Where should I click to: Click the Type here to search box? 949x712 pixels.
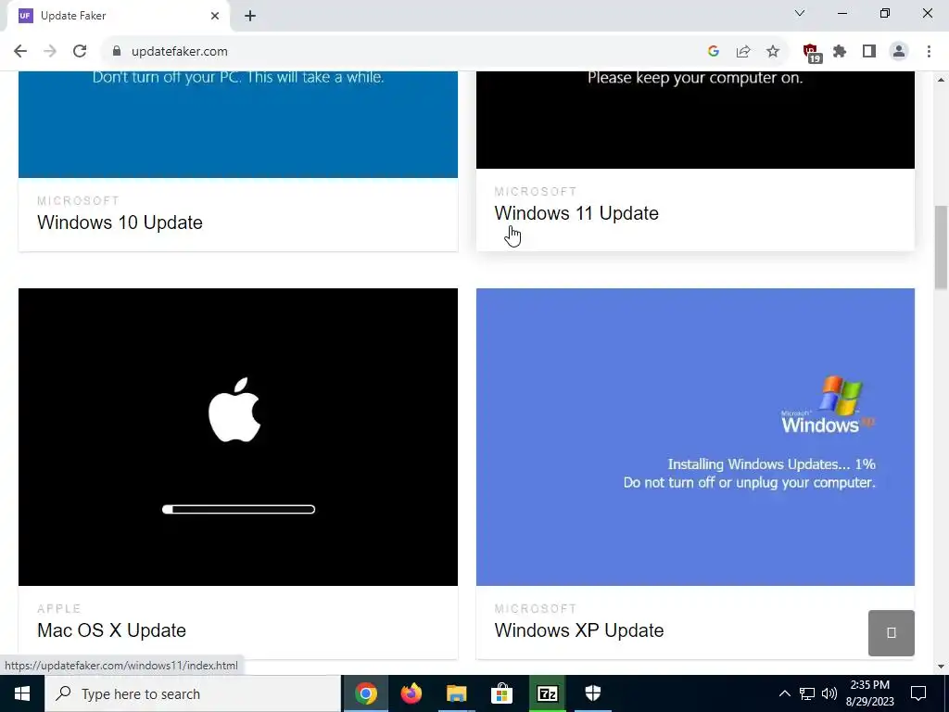click(193, 693)
